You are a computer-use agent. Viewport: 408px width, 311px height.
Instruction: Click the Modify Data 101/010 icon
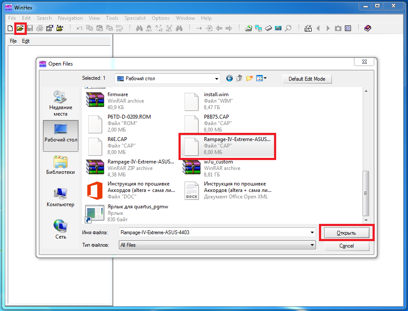point(119,28)
